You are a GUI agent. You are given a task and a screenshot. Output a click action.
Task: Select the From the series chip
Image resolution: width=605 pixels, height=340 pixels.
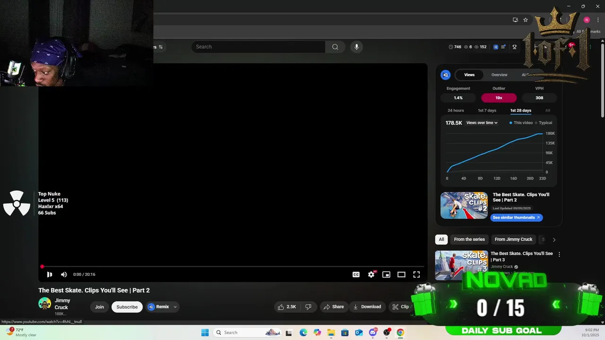[469, 239]
